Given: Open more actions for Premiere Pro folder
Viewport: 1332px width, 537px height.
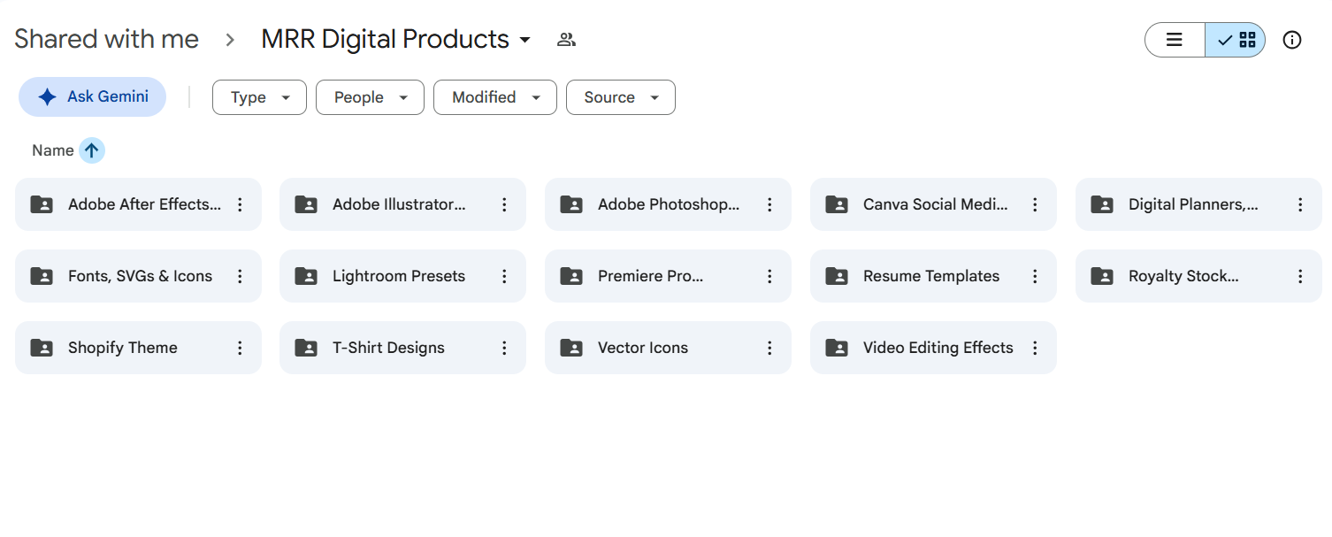Looking at the screenshot, I should click(769, 276).
